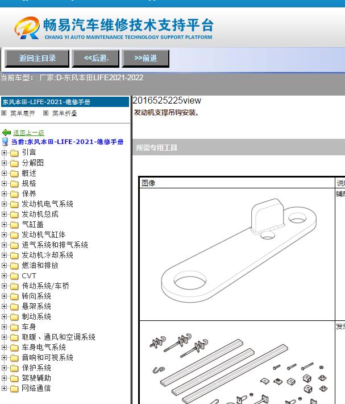Screen dimensions: 345x404
Task: Open the 音响和可视系统 section
Action: pyautogui.click(x=47, y=357)
